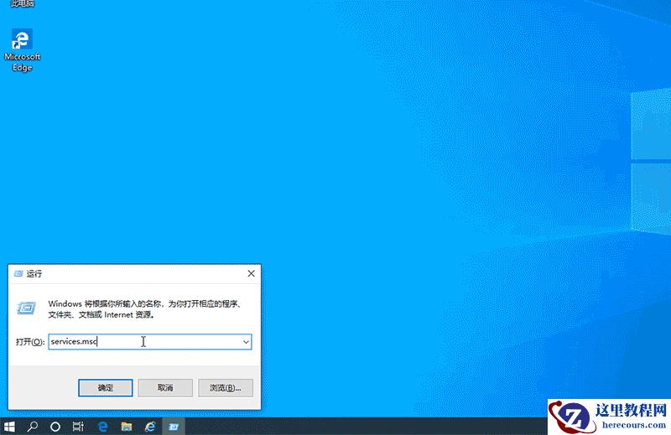Launch Cortana circle on the taskbar
This screenshot has width=671, height=435.
(x=55, y=427)
